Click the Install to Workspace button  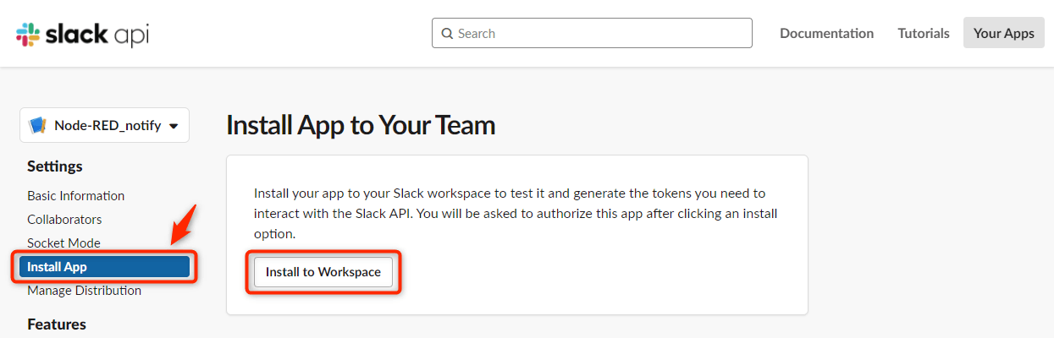323,272
